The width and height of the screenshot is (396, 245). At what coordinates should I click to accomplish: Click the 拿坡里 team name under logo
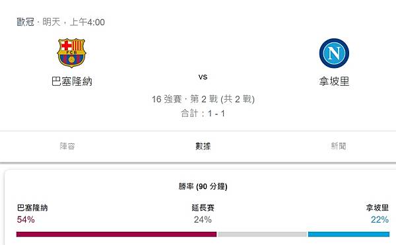click(x=334, y=81)
